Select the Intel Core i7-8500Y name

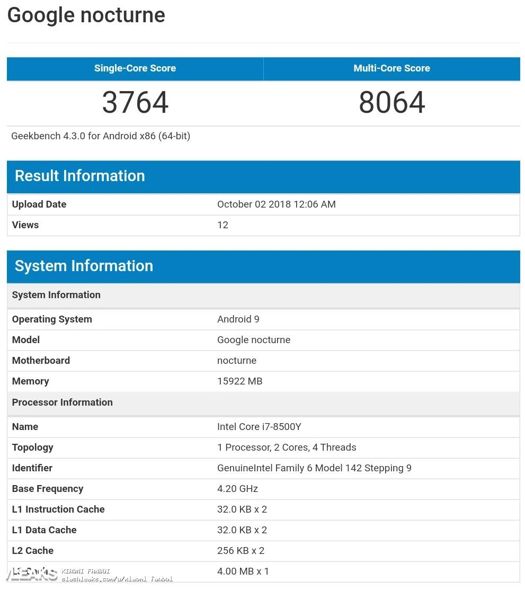click(x=259, y=427)
